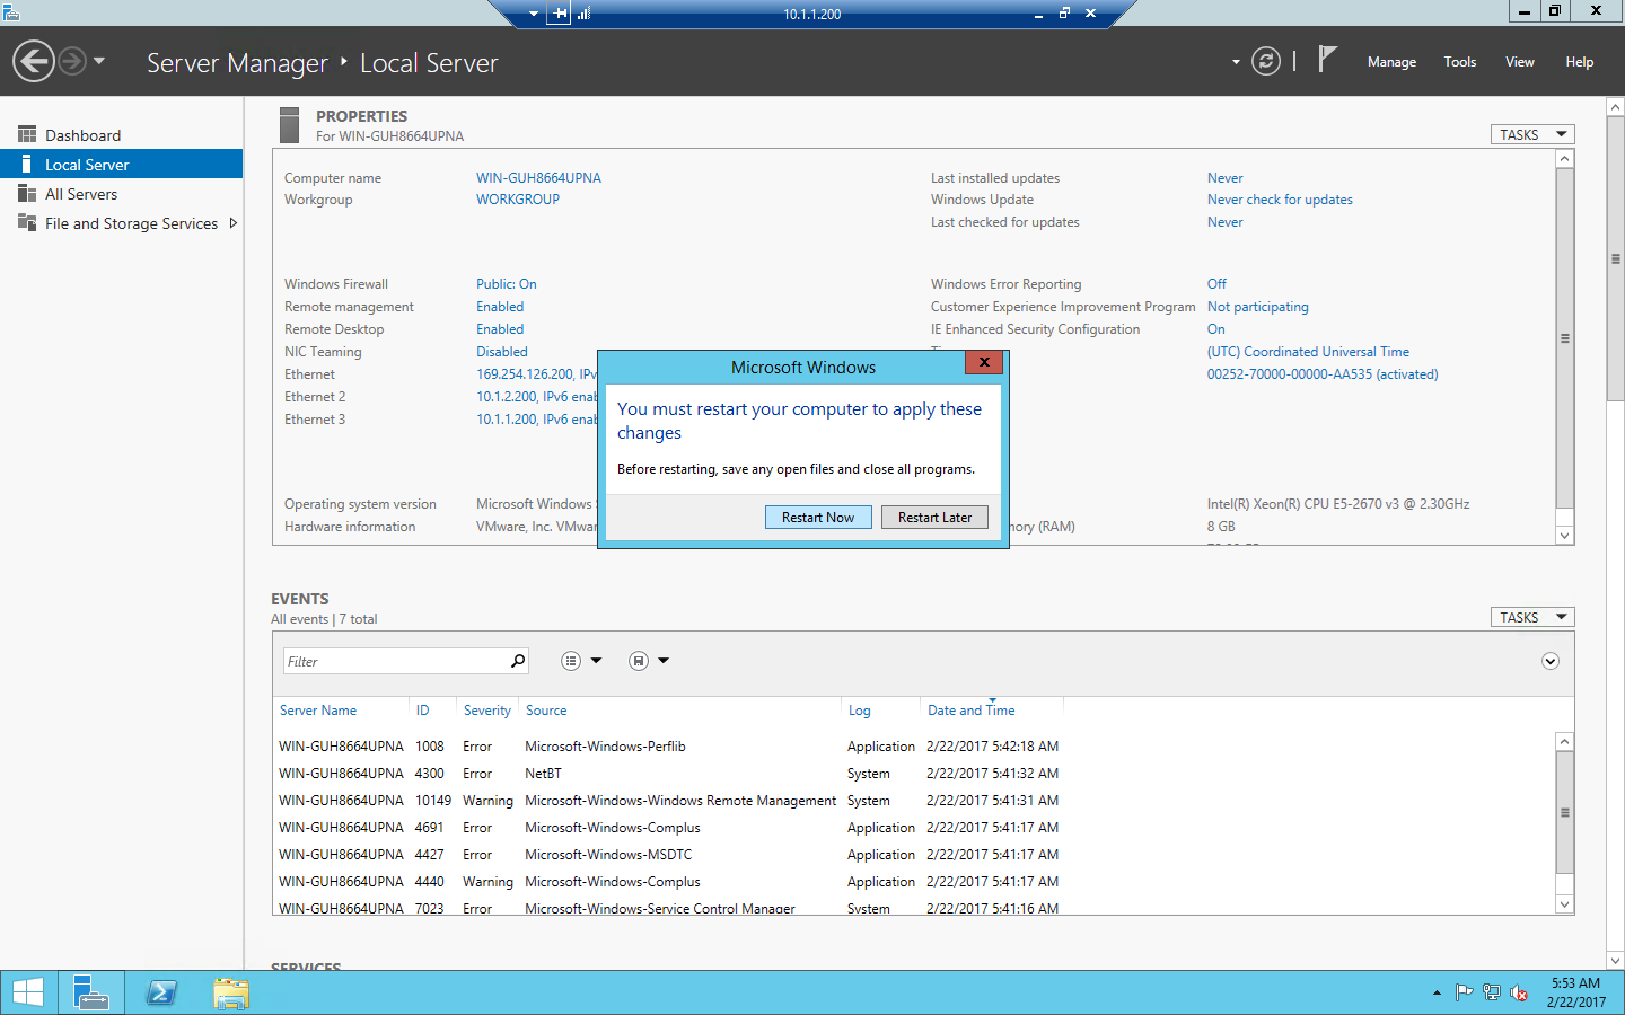Open the Manage menu
Viewport: 1625px width, 1015px height.
coord(1391,62)
